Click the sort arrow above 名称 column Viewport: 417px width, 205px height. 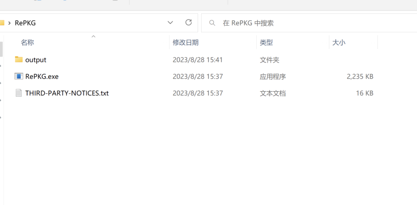click(93, 37)
